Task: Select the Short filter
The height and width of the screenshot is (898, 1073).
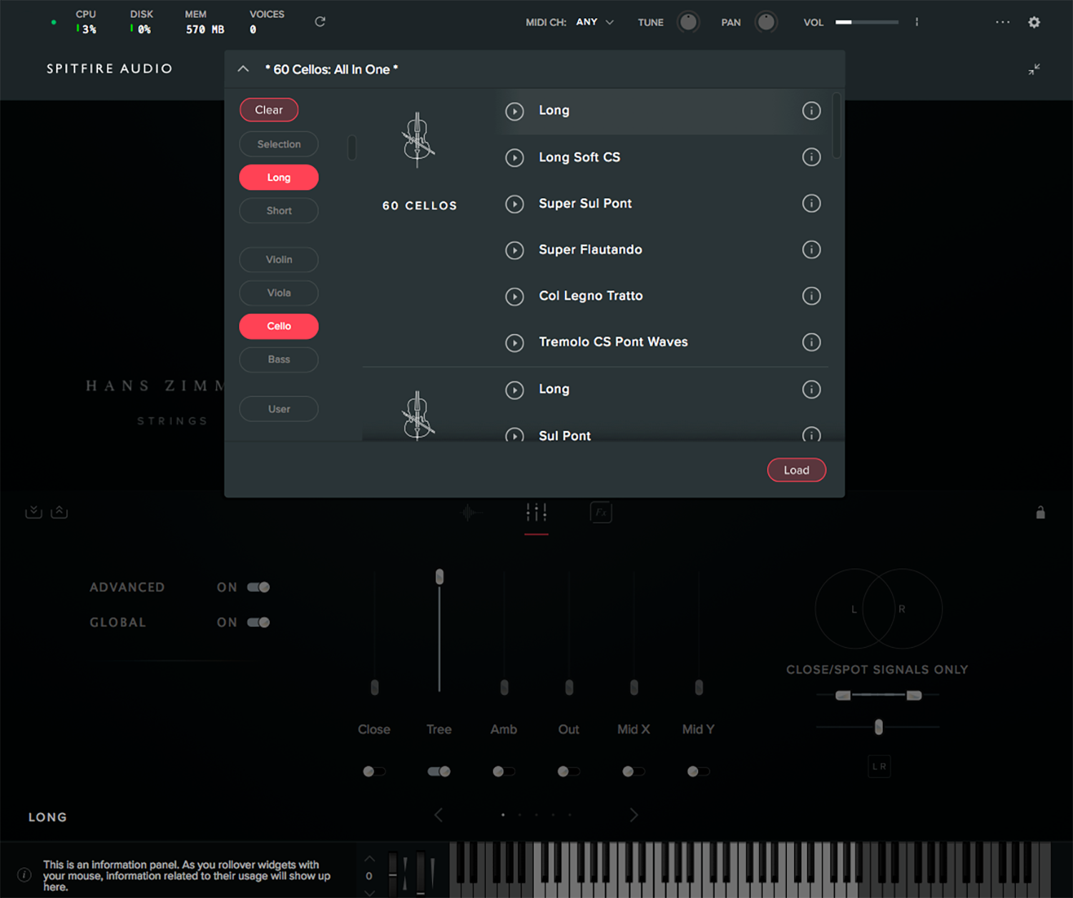Action: pos(279,211)
